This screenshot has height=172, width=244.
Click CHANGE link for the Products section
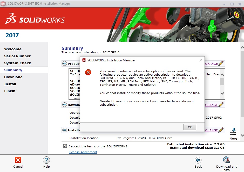click(211, 64)
